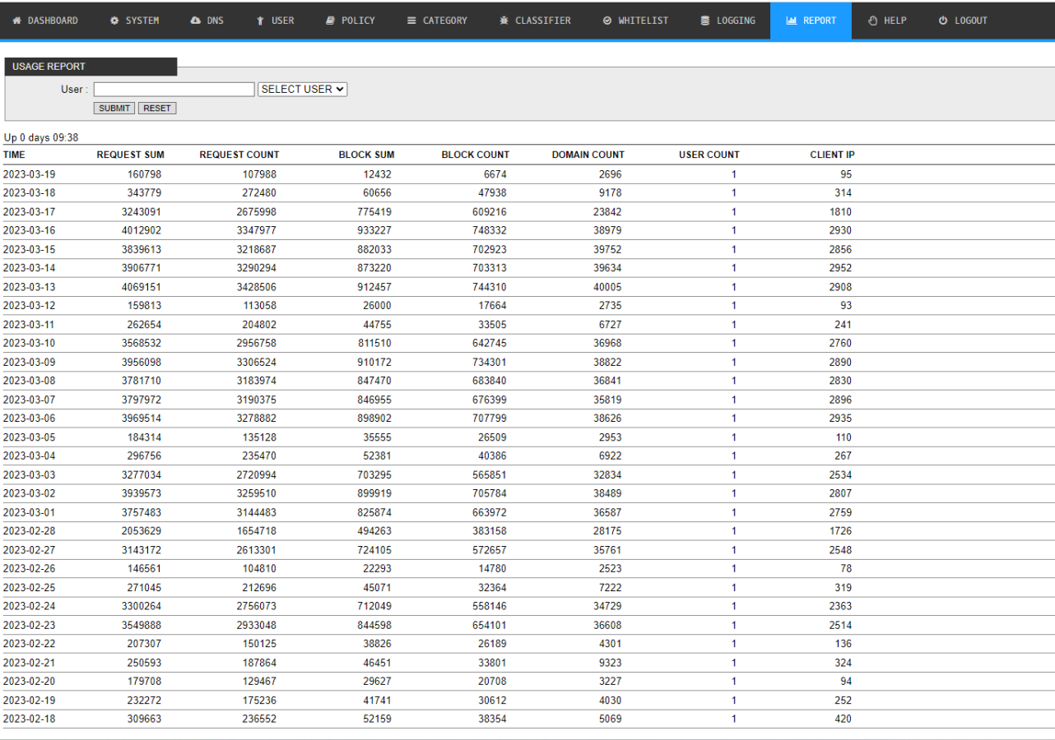The height and width of the screenshot is (740, 1055).
Task: Click request sum value 4069151
Action: click(x=142, y=287)
